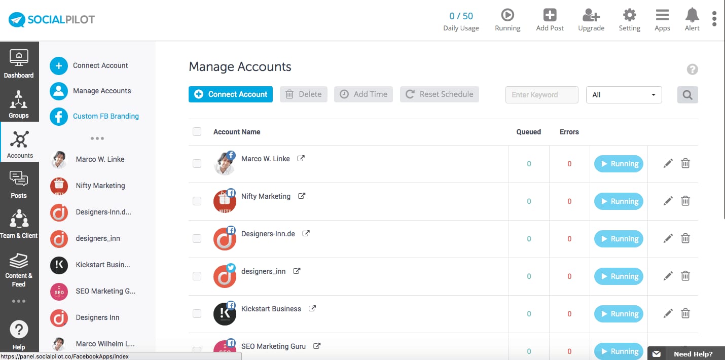Open external link for SEO Marketing Guru
This screenshot has width=725, height=360.
click(x=317, y=346)
